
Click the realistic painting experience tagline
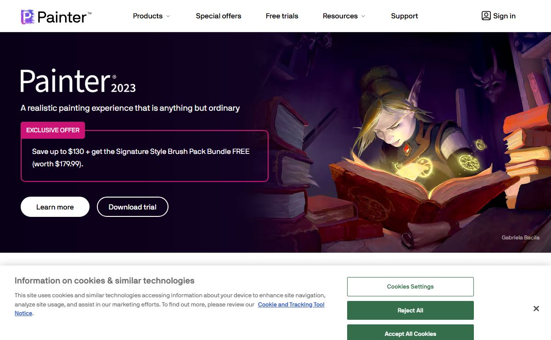[130, 108]
